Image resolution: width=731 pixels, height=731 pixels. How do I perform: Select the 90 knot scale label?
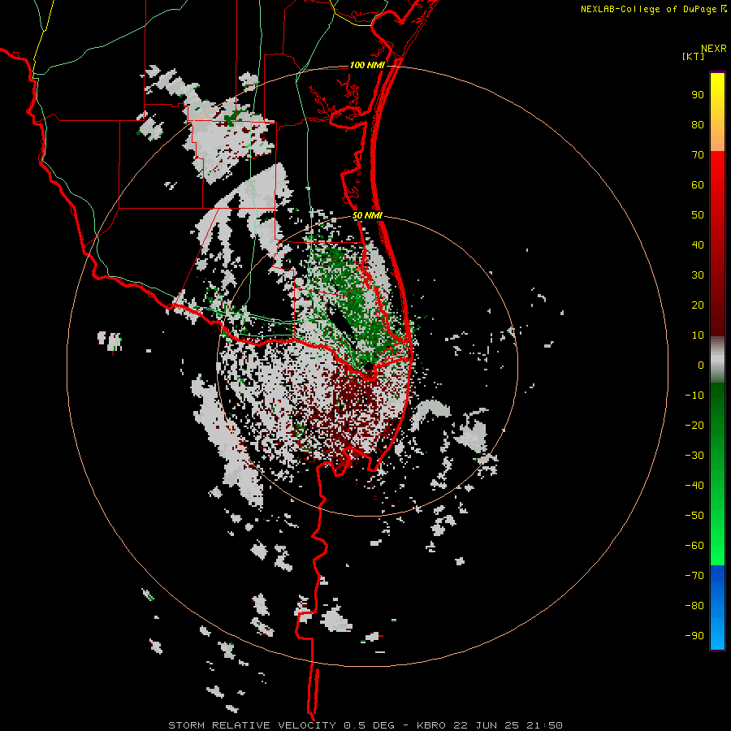698,95
